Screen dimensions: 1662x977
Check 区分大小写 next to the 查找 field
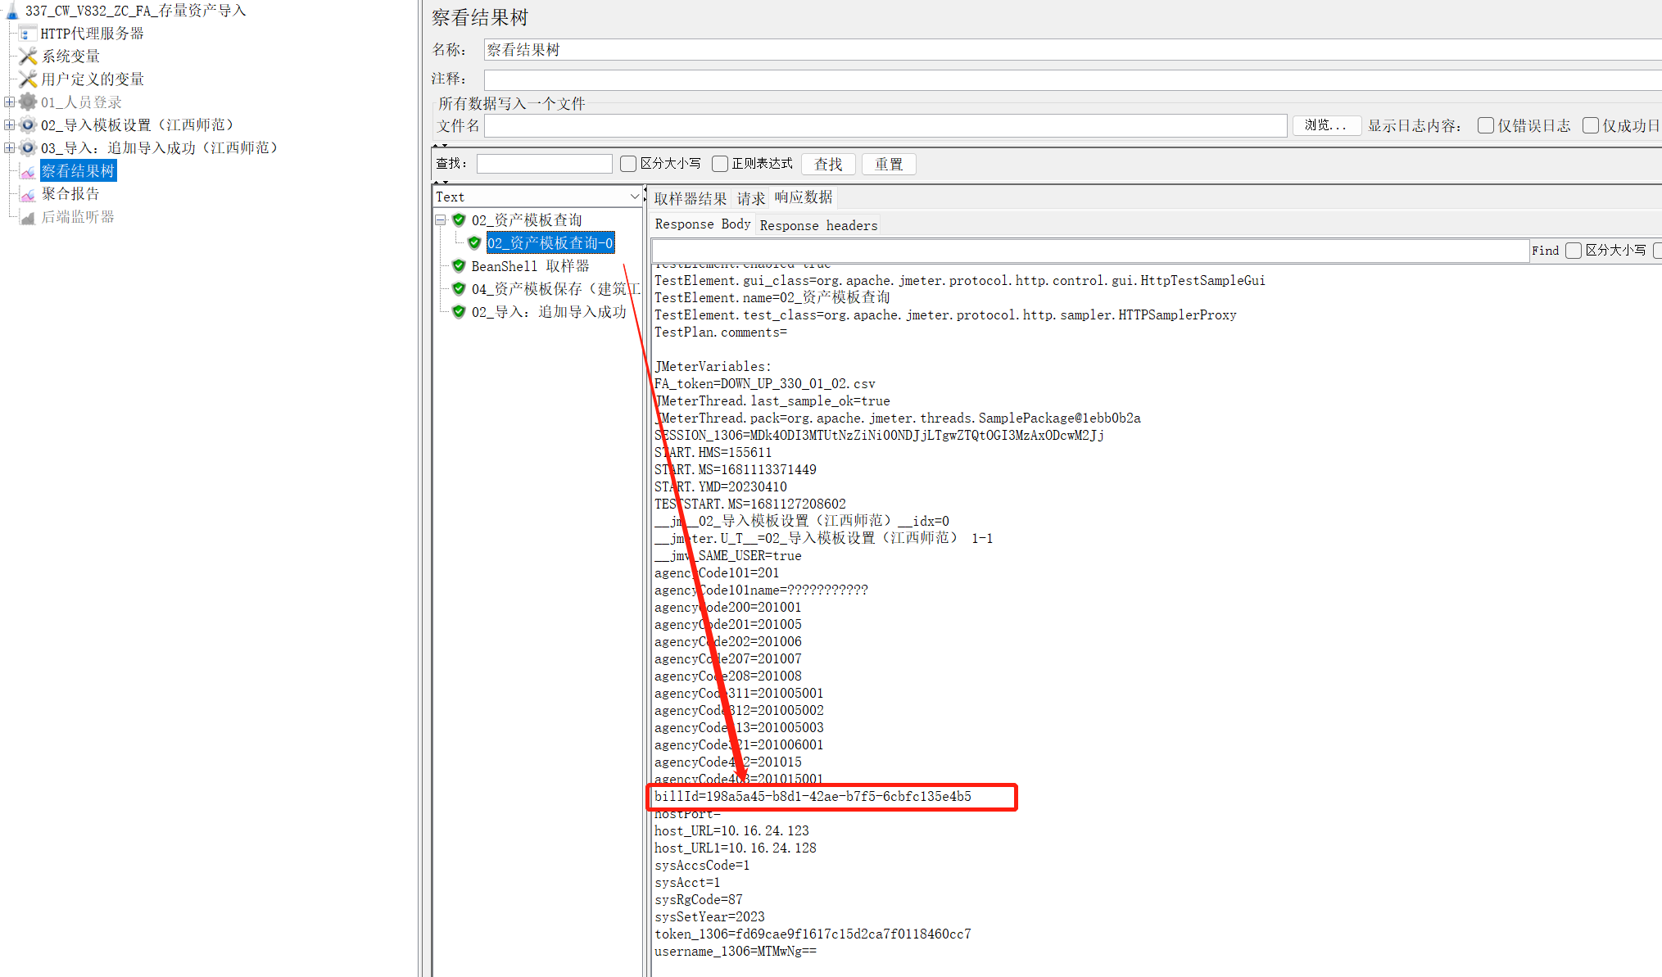tap(628, 164)
